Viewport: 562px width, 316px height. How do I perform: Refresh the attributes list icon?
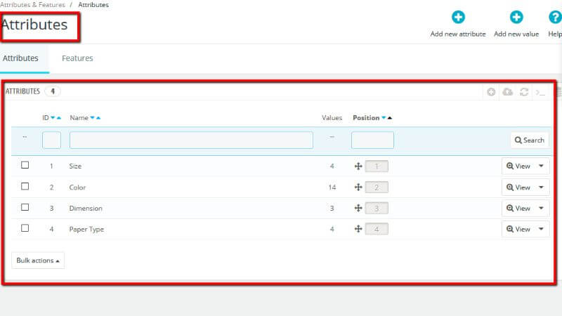[524, 92]
